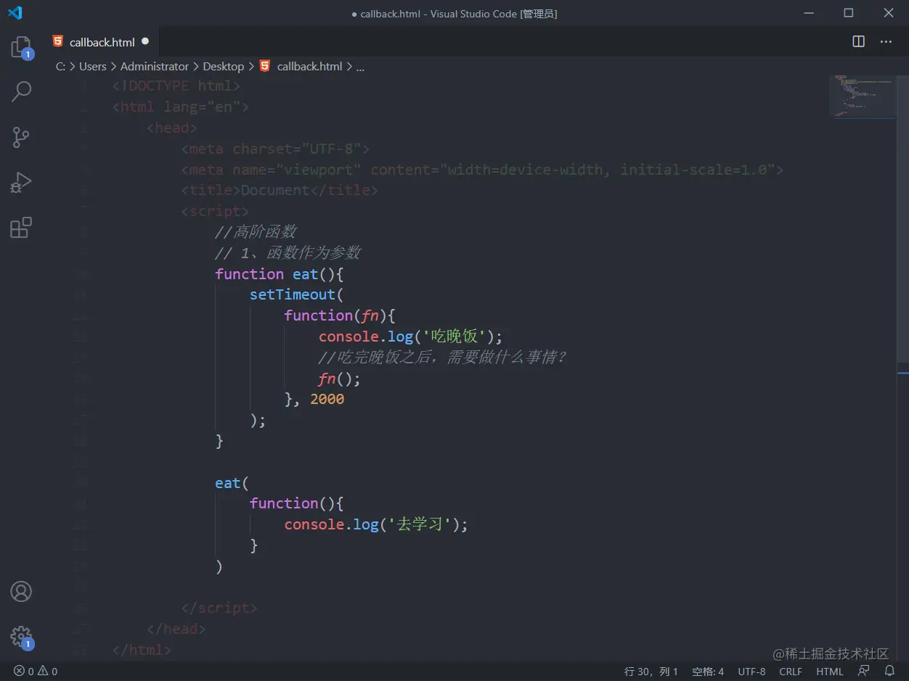The width and height of the screenshot is (909, 681).
Task: Click the Administrator breadcrumb segment
Action: (x=154, y=66)
